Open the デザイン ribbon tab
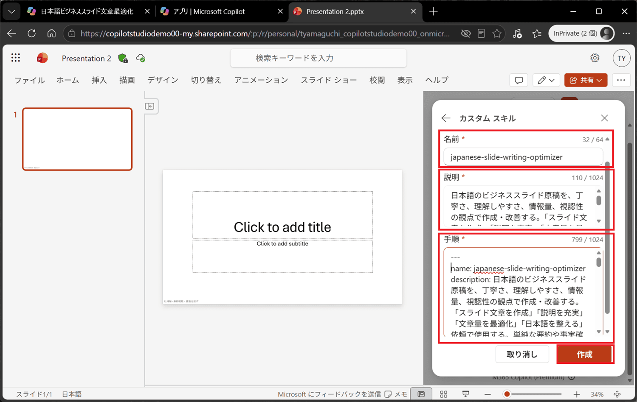Screen dimensions: 637x402 click(x=163, y=80)
